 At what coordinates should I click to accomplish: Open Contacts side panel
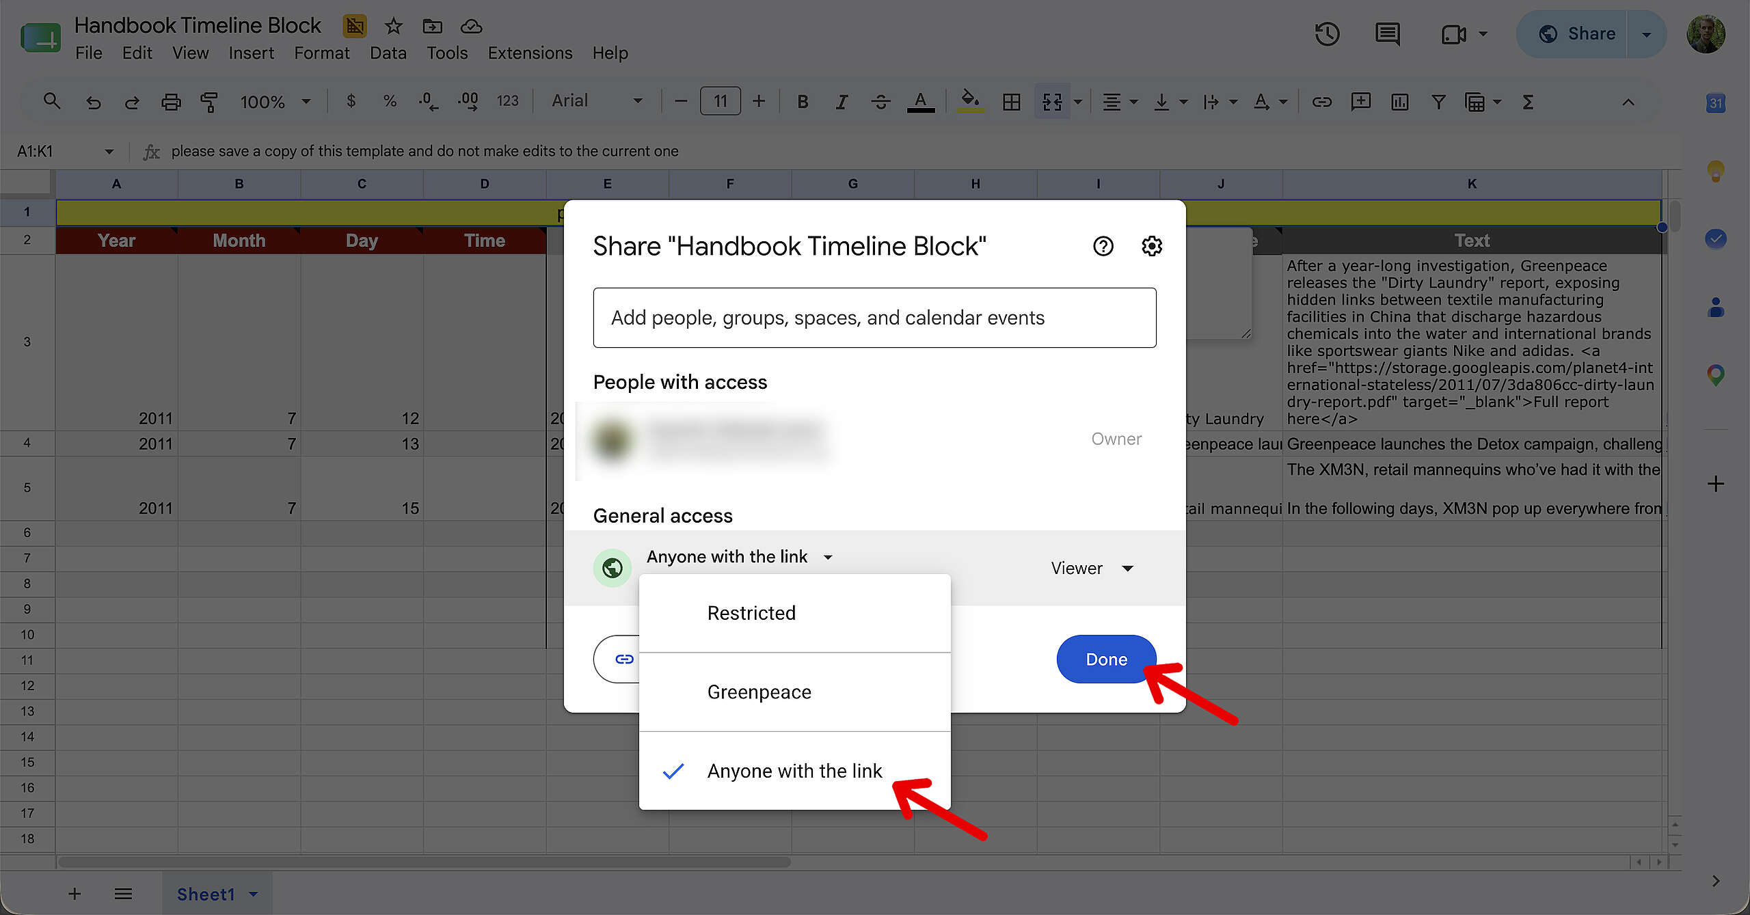(x=1715, y=307)
